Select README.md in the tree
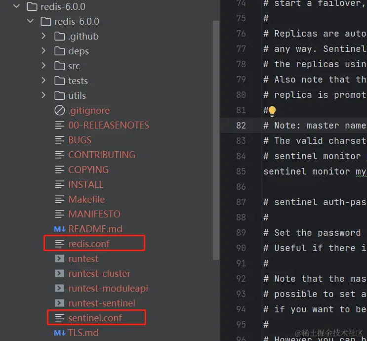367x341 pixels. [x=95, y=229]
